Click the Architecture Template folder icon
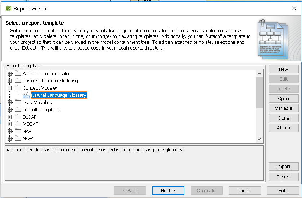The image size is (302, 198). coord(18,74)
